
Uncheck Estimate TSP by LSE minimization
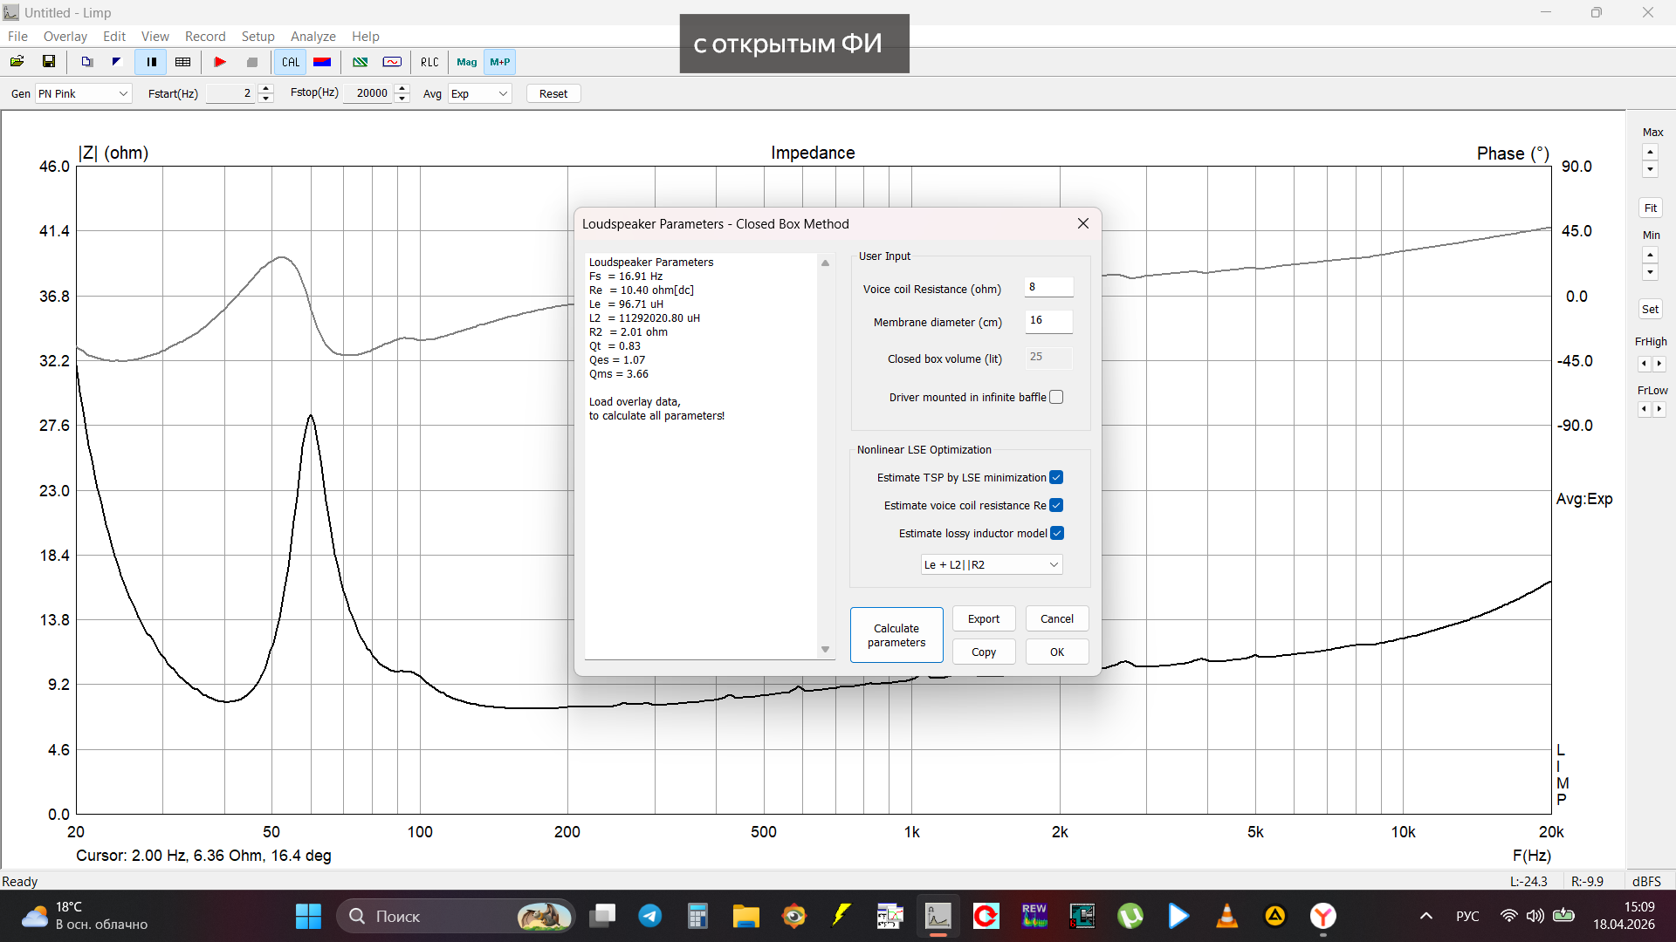(1056, 477)
